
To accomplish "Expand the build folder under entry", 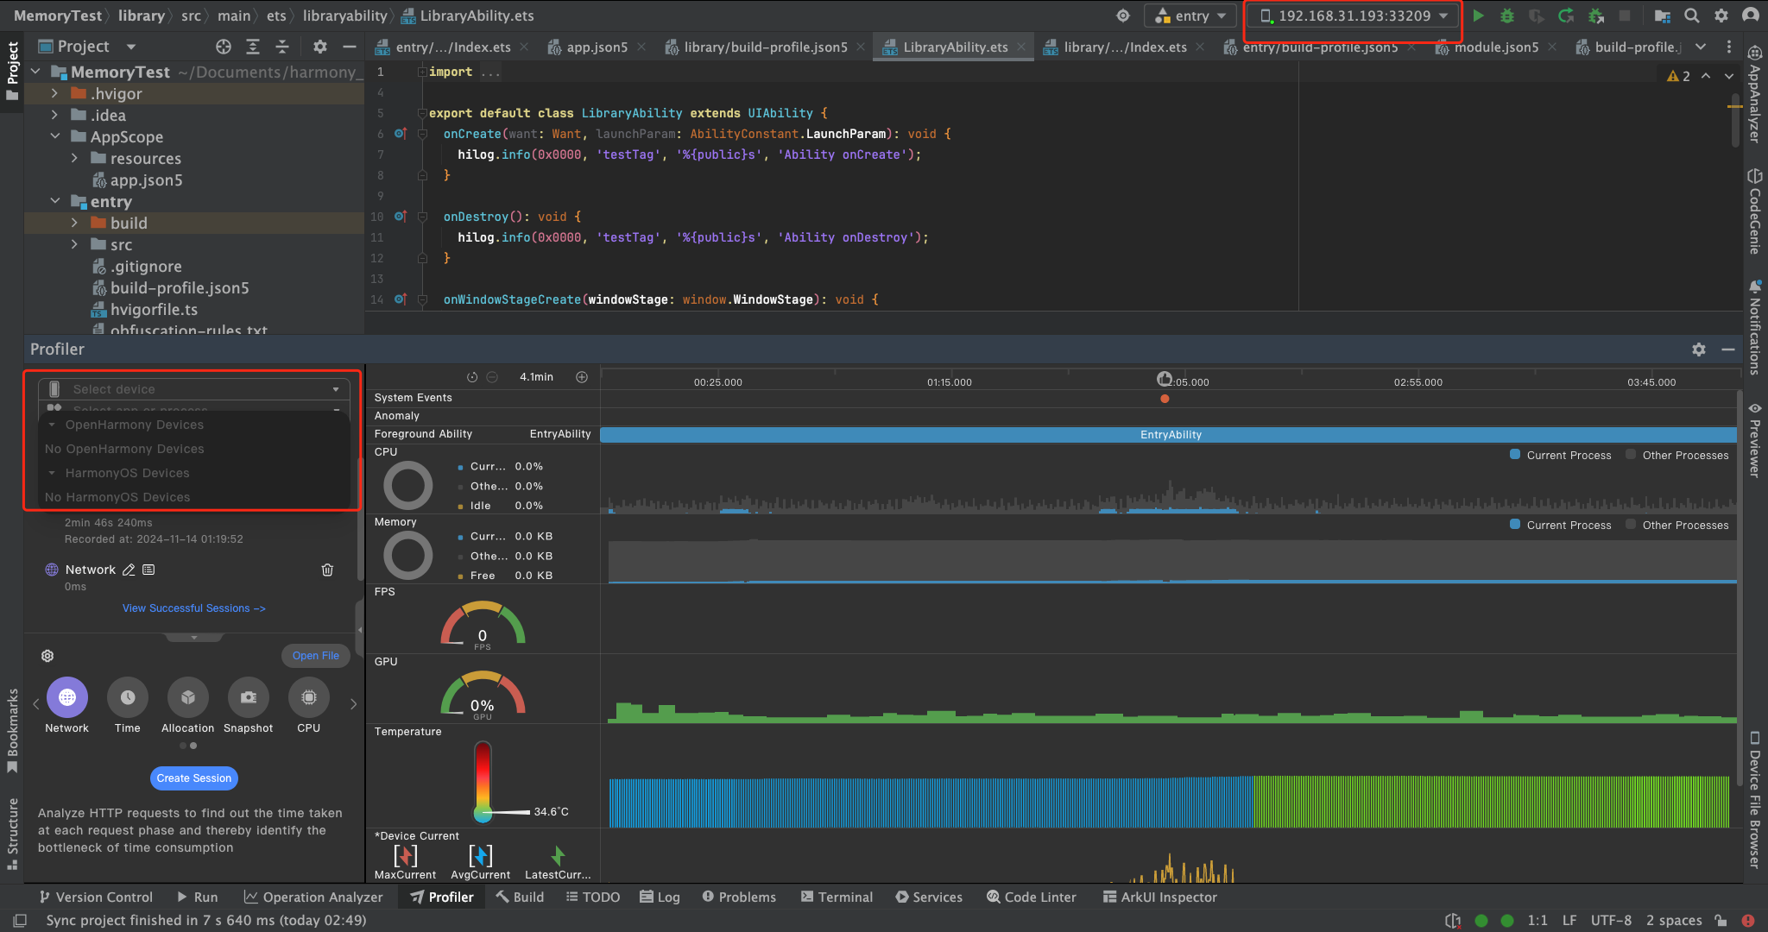I will tap(74, 223).
